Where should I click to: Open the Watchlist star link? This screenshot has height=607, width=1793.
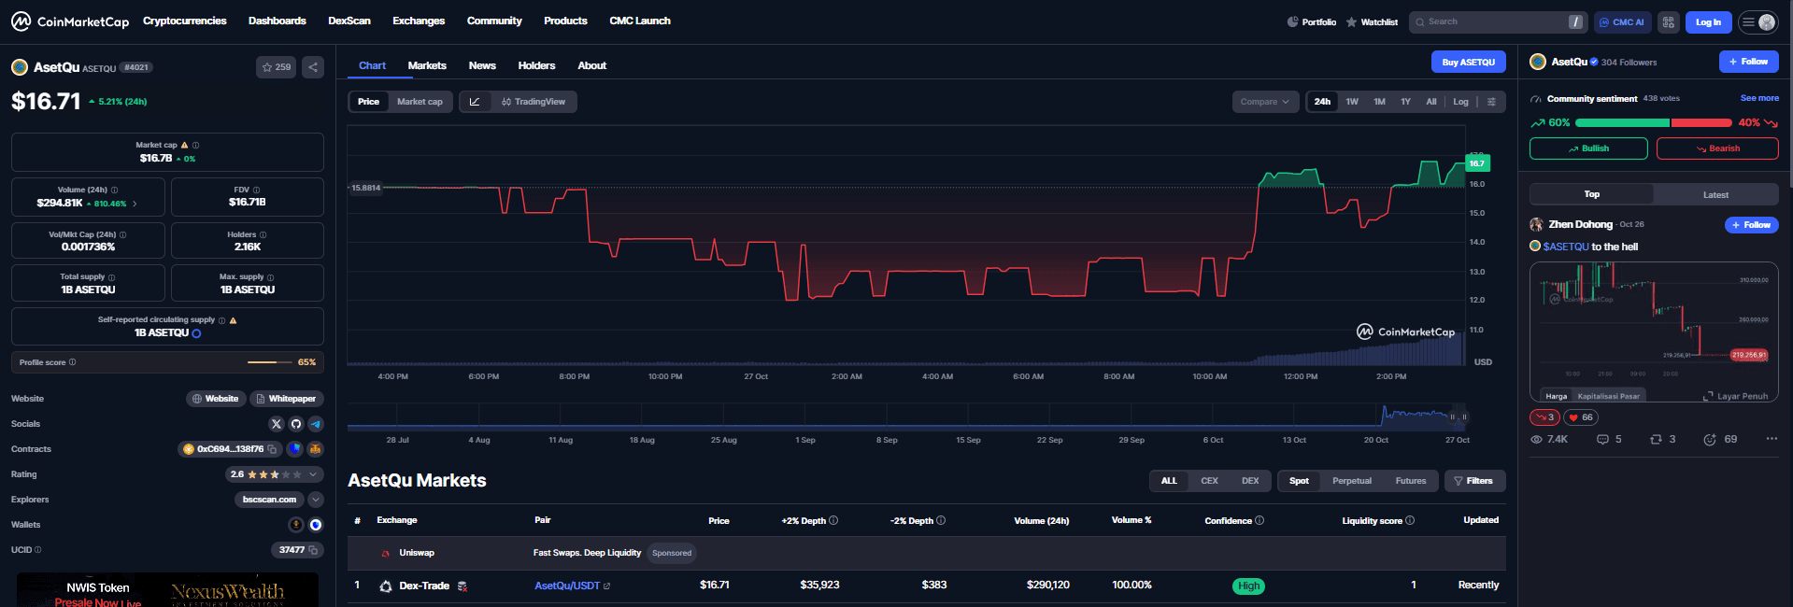click(x=1372, y=21)
